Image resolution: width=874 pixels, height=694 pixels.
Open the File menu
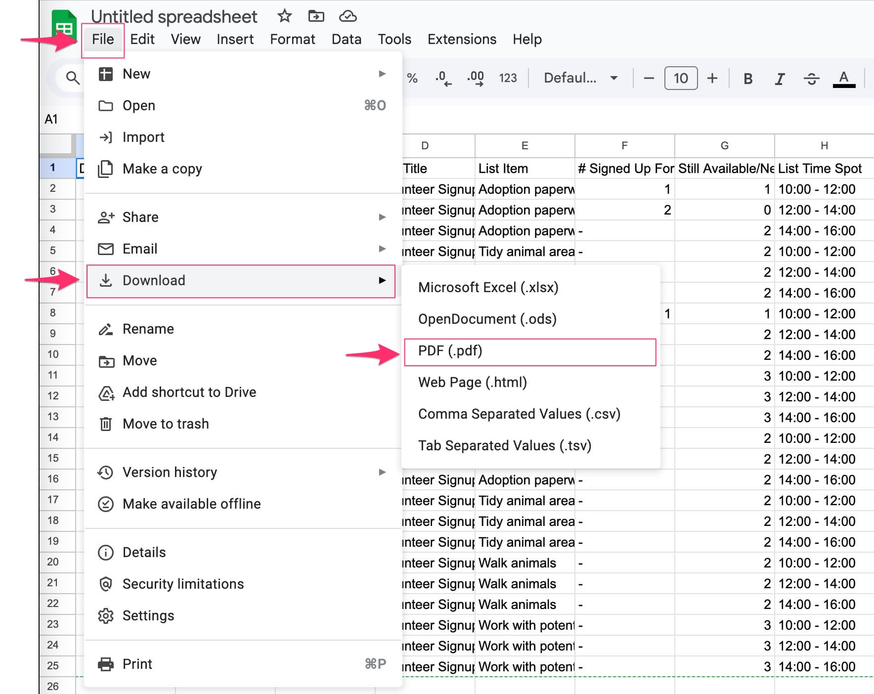click(x=103, y=39)
